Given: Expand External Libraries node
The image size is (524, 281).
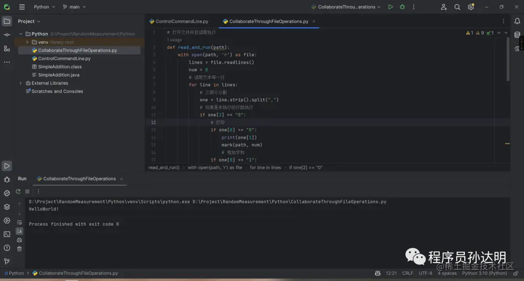Looking at the screenshot, I should (21, 83).
